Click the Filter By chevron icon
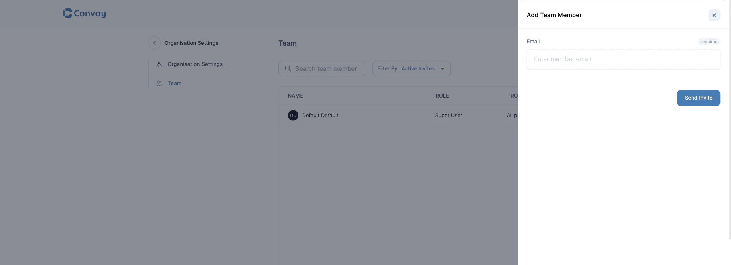 click(443, 68)
